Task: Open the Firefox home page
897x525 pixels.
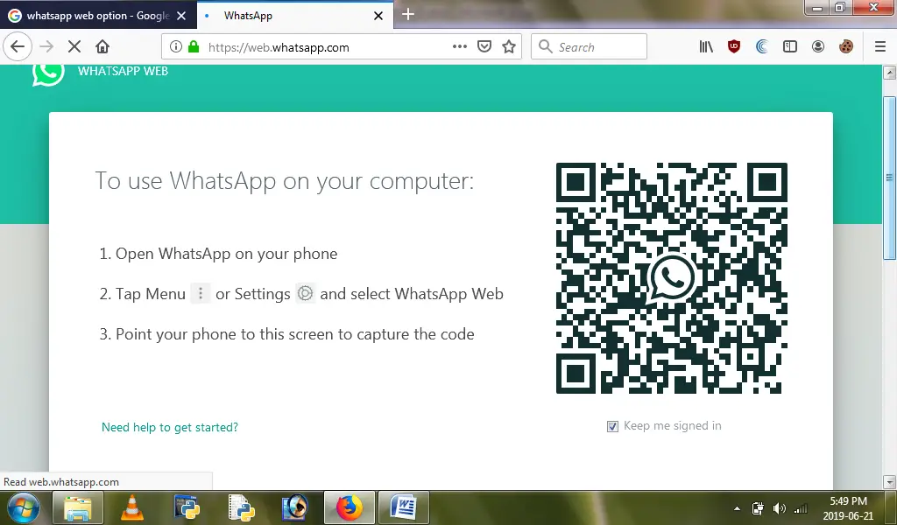Action: 102,47
